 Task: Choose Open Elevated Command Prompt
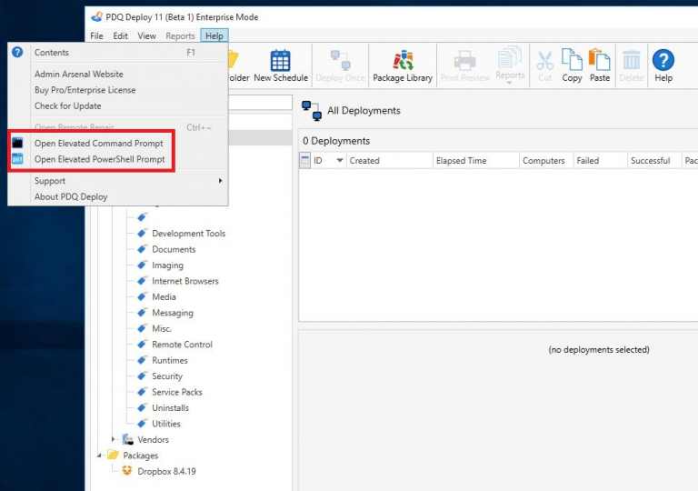click(99, 144)
